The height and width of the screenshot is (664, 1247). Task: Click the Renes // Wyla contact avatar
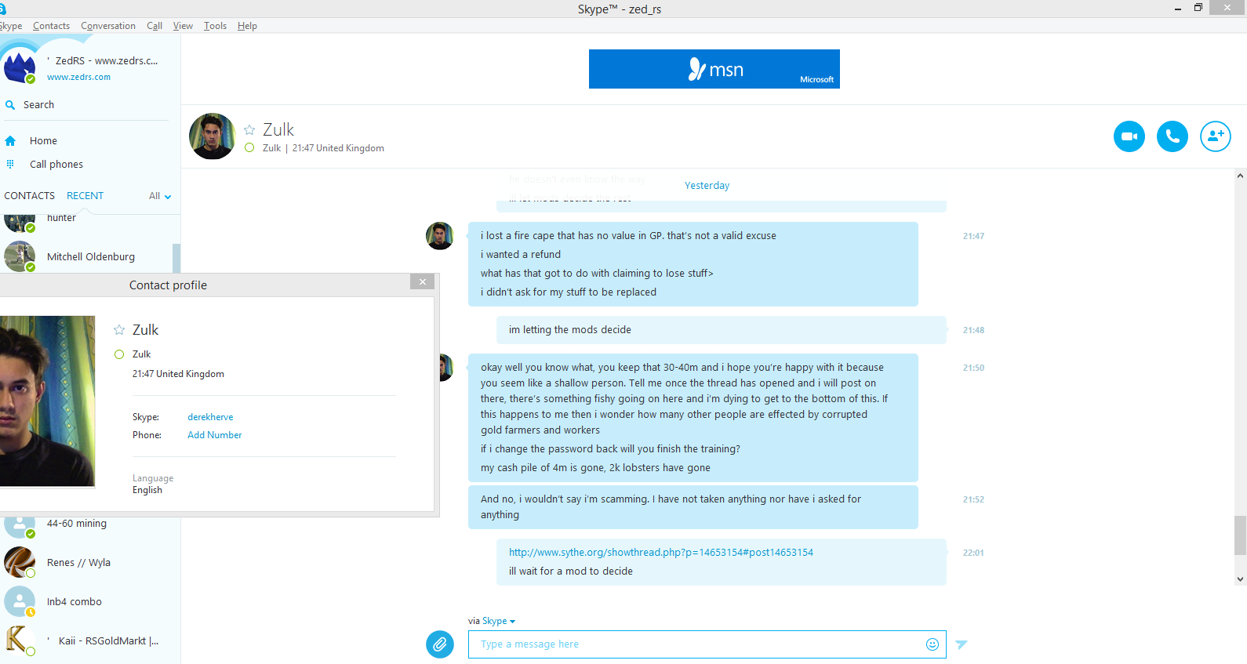19,562
